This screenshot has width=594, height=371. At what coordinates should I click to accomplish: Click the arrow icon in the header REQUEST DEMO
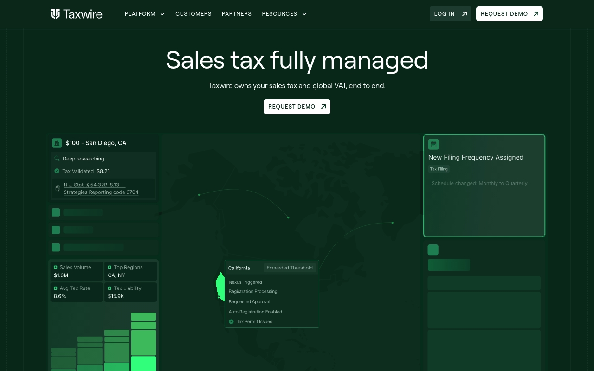536,14
